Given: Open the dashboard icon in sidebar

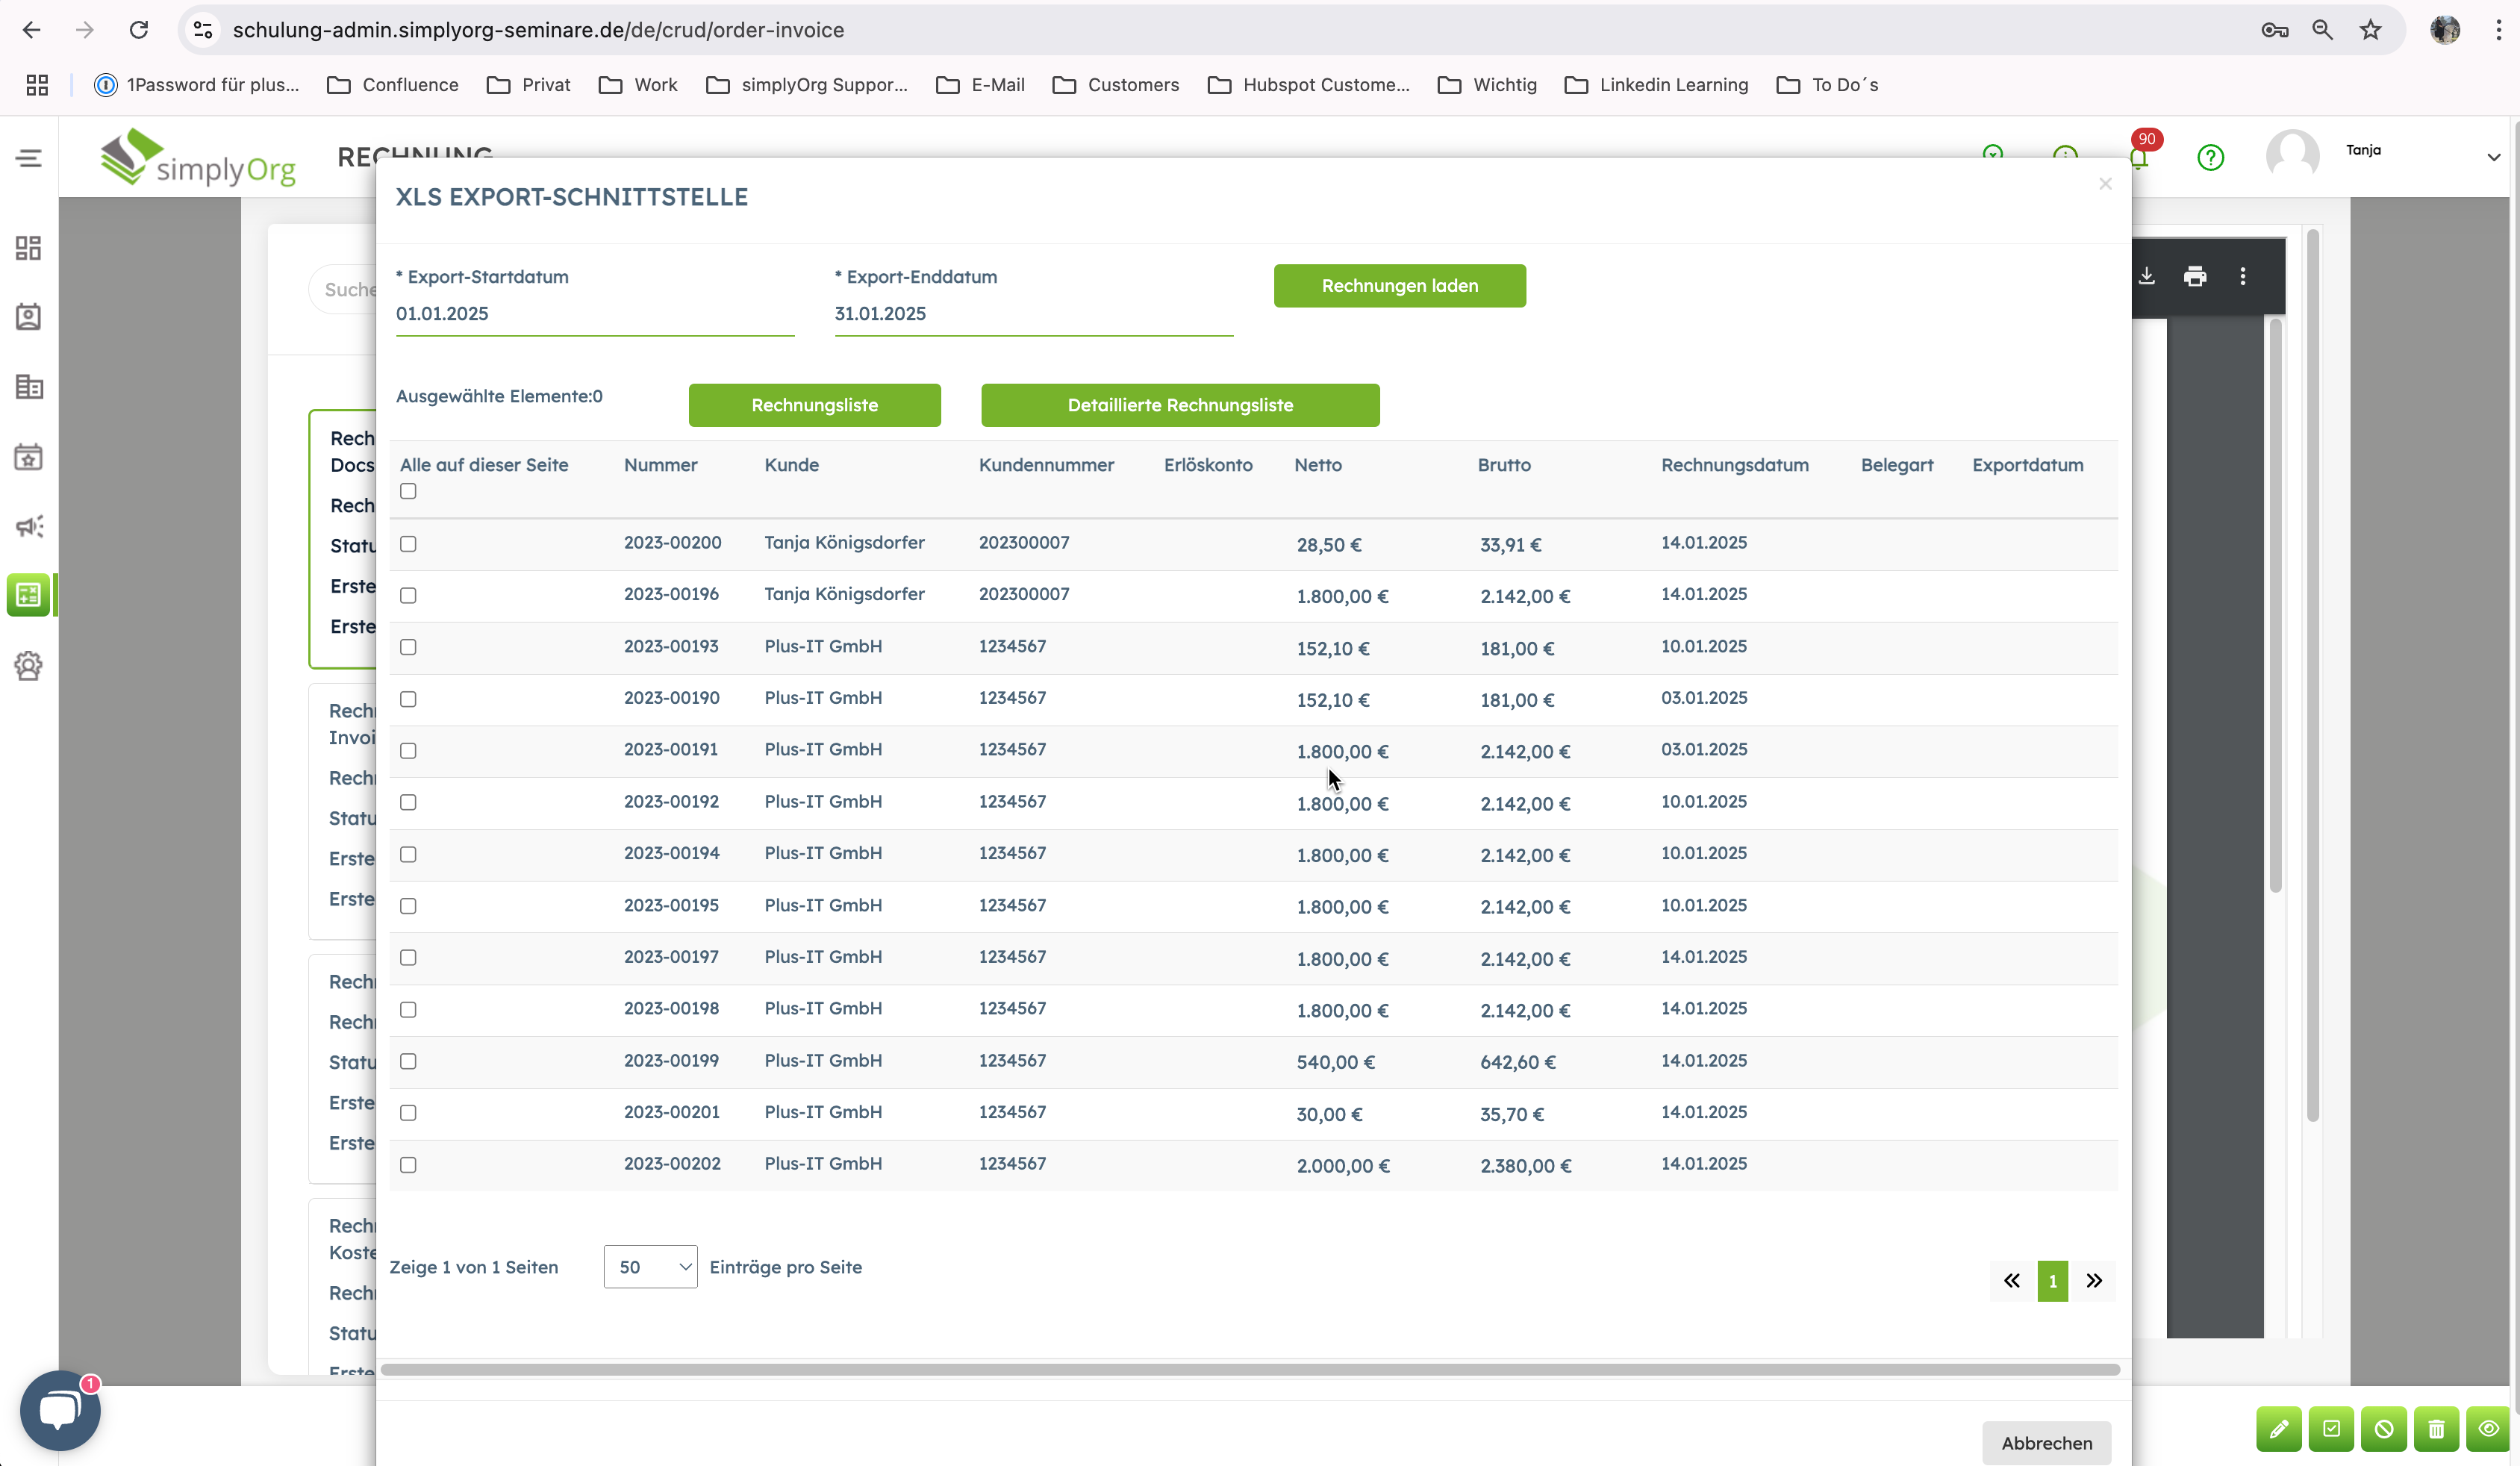Looking at the screenshot, I should [x=29, y=247].
